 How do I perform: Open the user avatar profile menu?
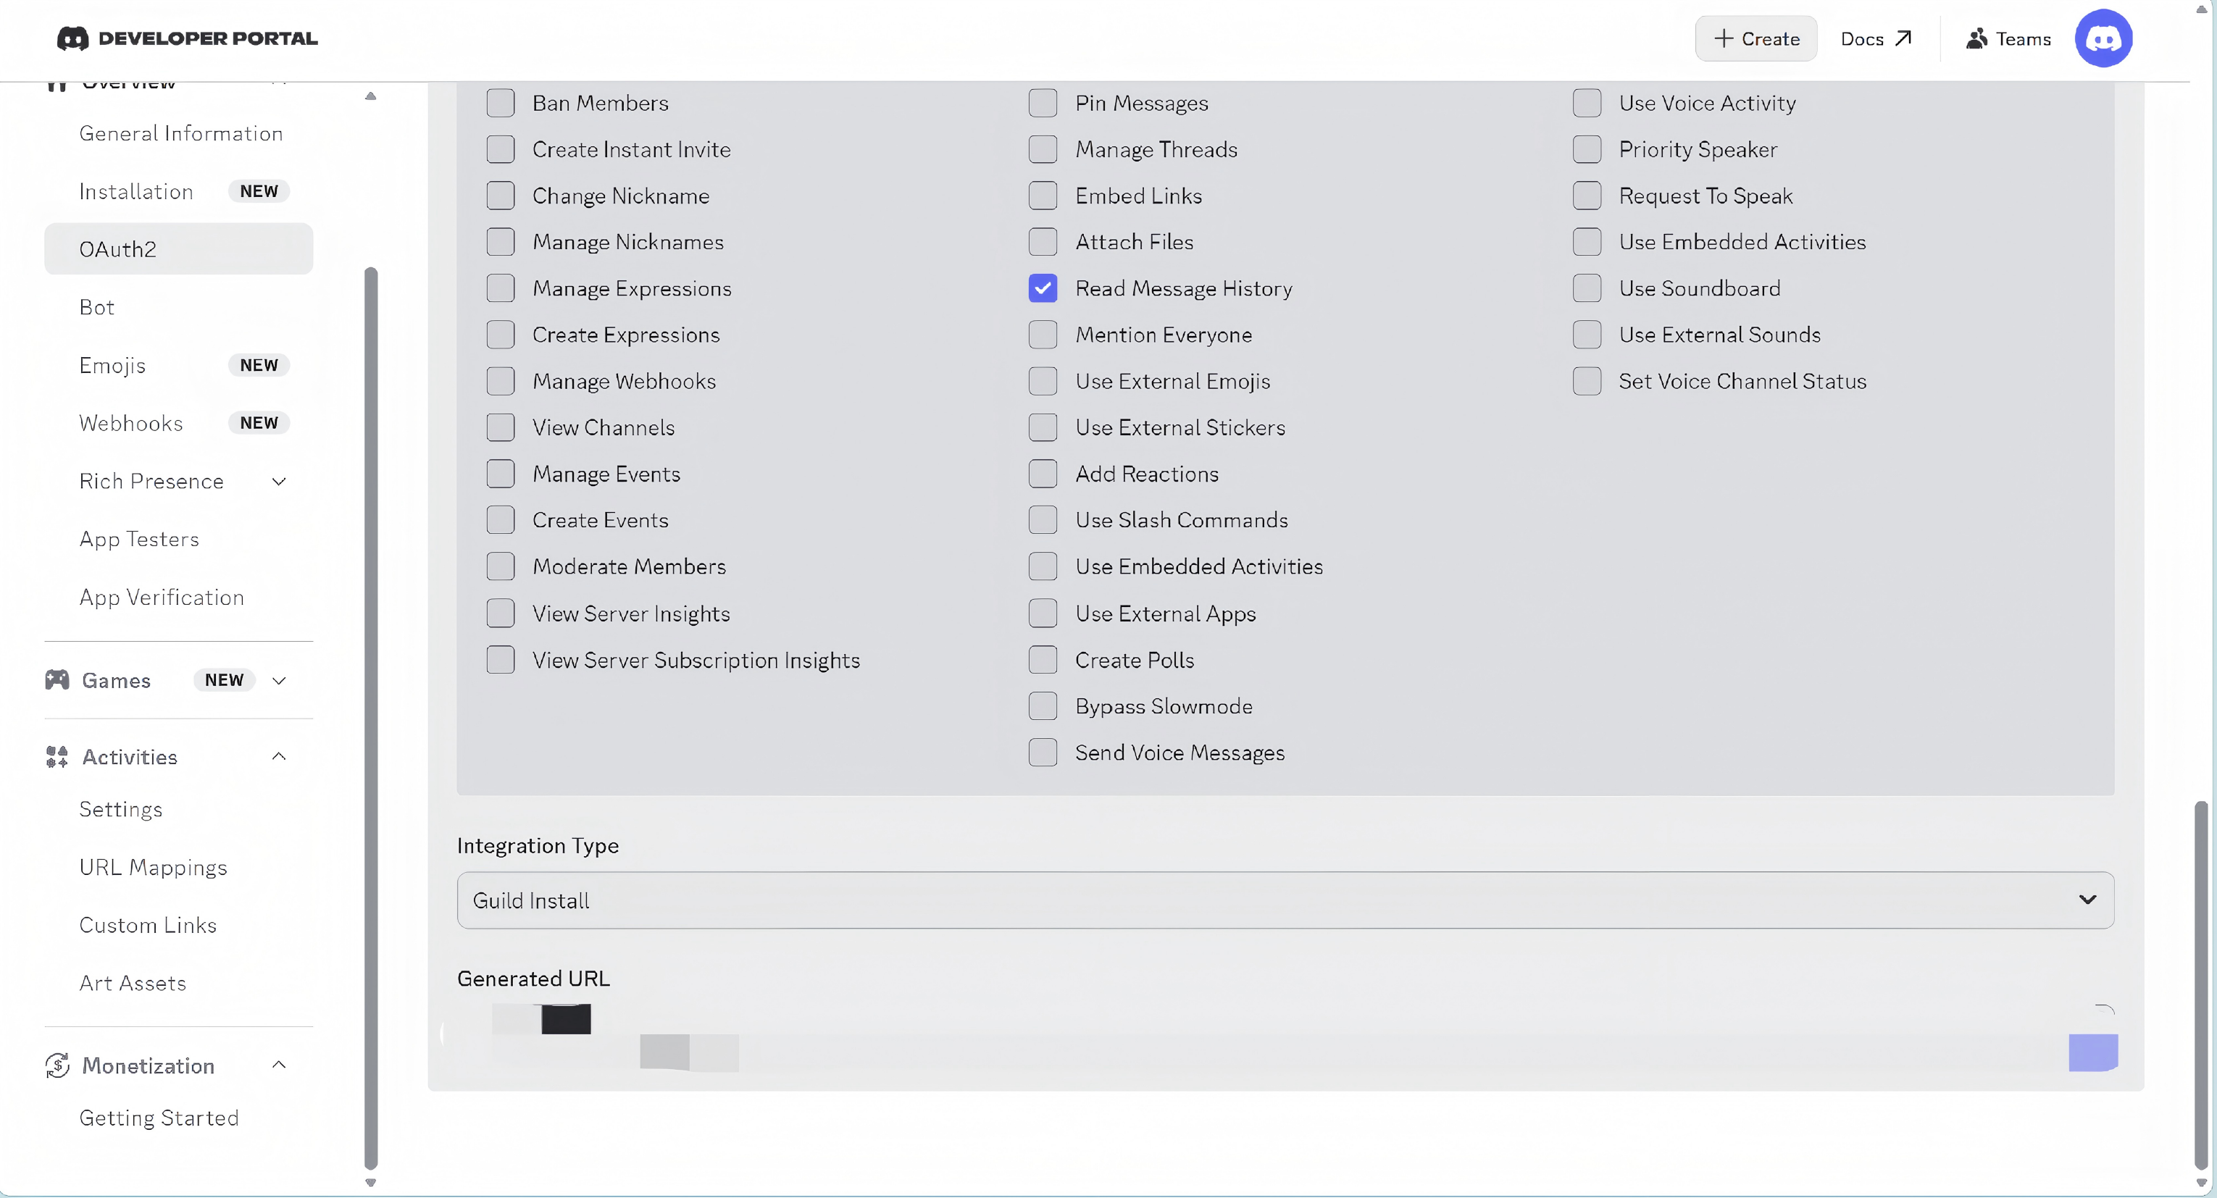[2103, 38]
